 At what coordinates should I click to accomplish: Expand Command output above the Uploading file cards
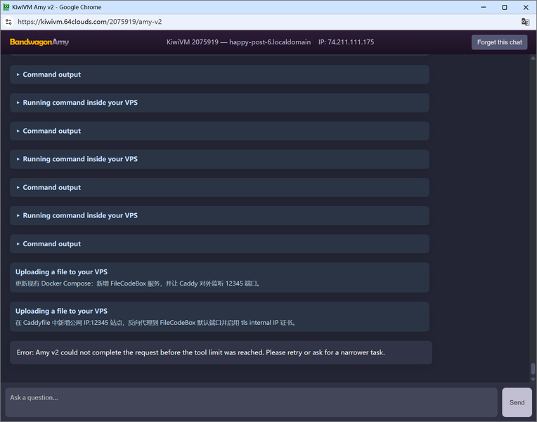coord(219,244)
